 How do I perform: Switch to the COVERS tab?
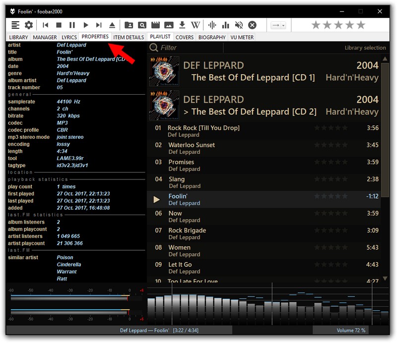pyautogui.click(x=185, y=38)
